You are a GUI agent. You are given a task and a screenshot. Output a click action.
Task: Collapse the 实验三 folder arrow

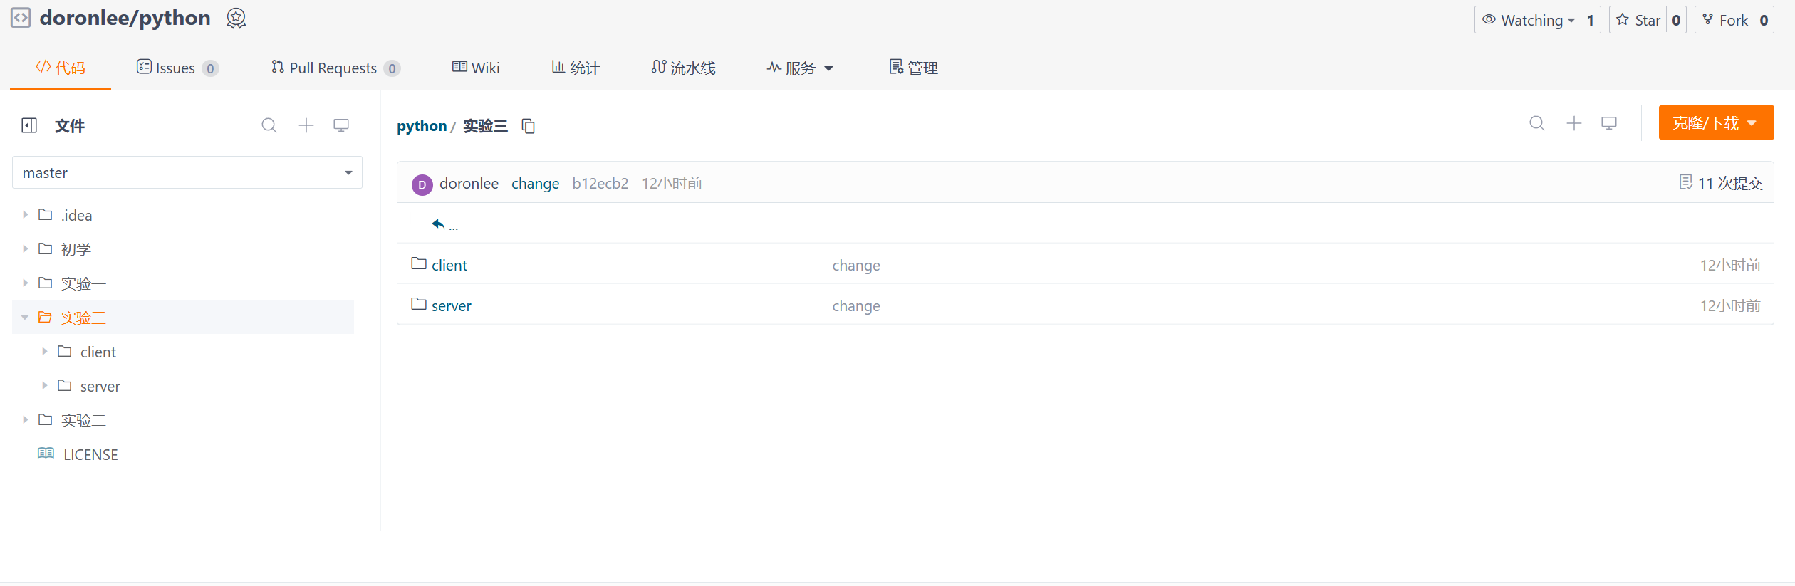(x=25, y=317)
